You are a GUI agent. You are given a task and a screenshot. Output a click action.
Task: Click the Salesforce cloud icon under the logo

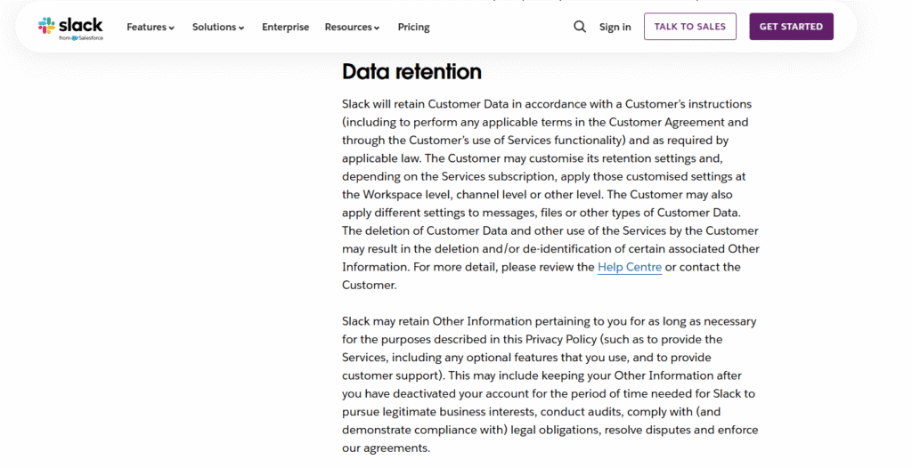click(74, 38)
